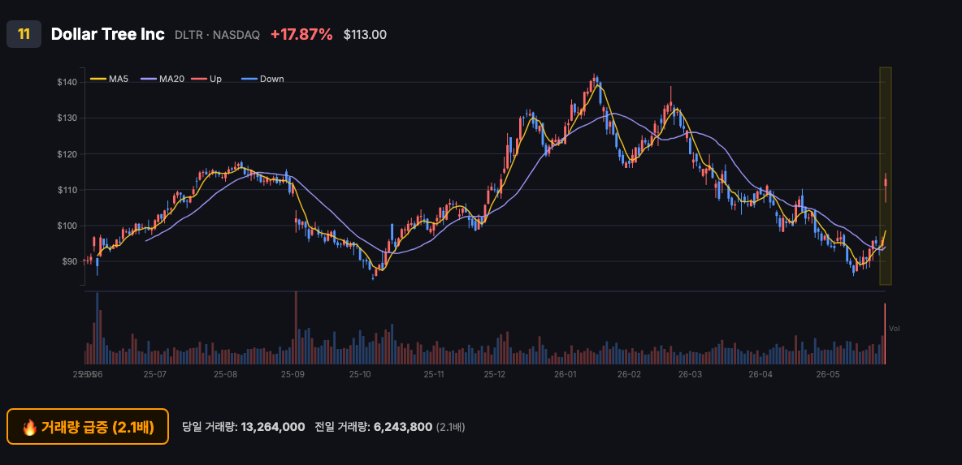Click the $100 price axis label
The height and width of the screenshot is (465, 962).
66,226
